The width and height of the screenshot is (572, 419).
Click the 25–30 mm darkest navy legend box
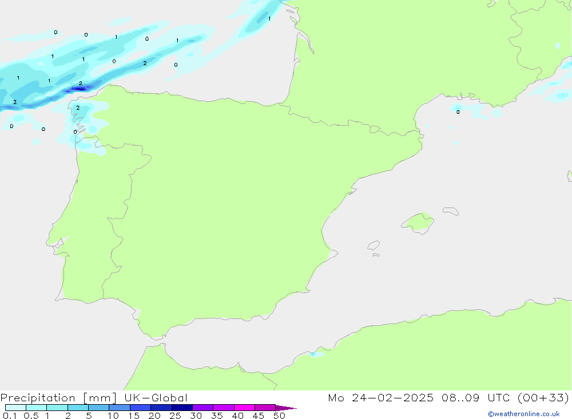point(182,408)
